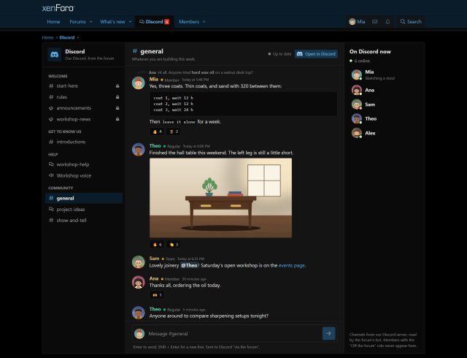Click the lock icon on announcements
This screenshot has width=467, height=358.
click(117, 108)
